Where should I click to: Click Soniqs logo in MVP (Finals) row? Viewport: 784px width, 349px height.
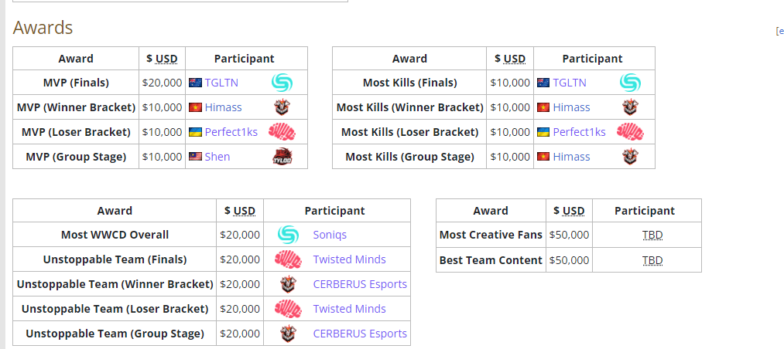tap(282, 83)
